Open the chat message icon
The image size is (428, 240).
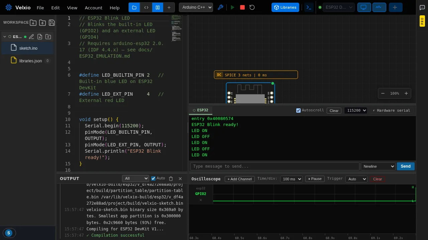click(422, 8)
